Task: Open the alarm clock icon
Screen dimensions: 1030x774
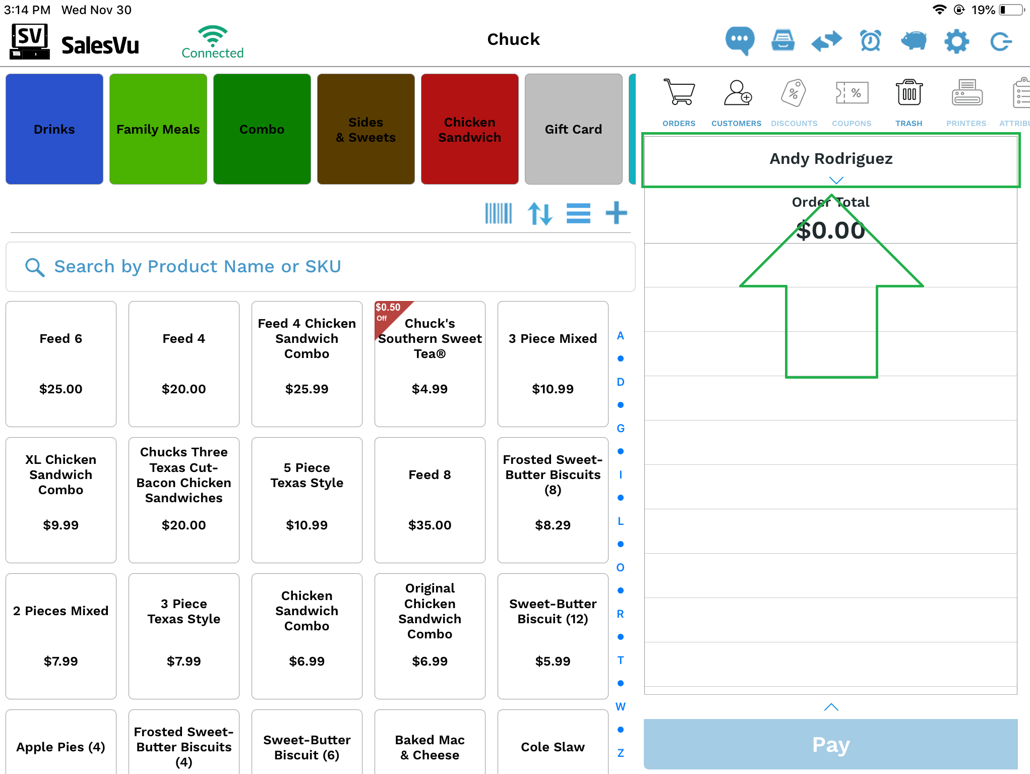Action: [871, 41]
